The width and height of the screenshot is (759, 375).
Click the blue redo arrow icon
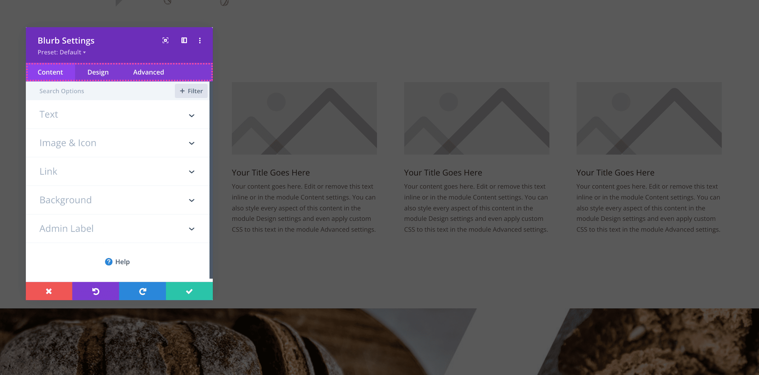click(142, 291)
